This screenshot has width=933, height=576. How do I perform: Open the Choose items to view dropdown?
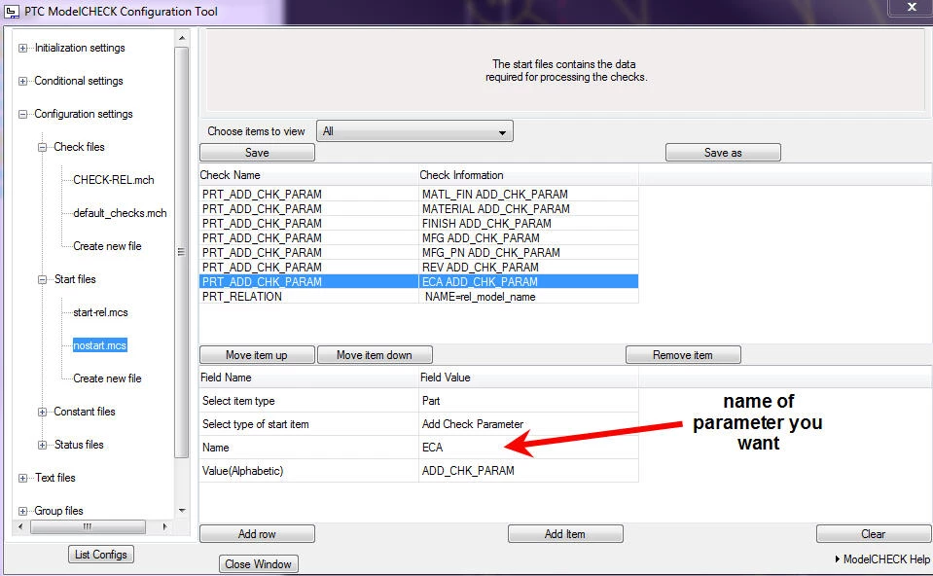pyautogui.click(x=414, y=131)
